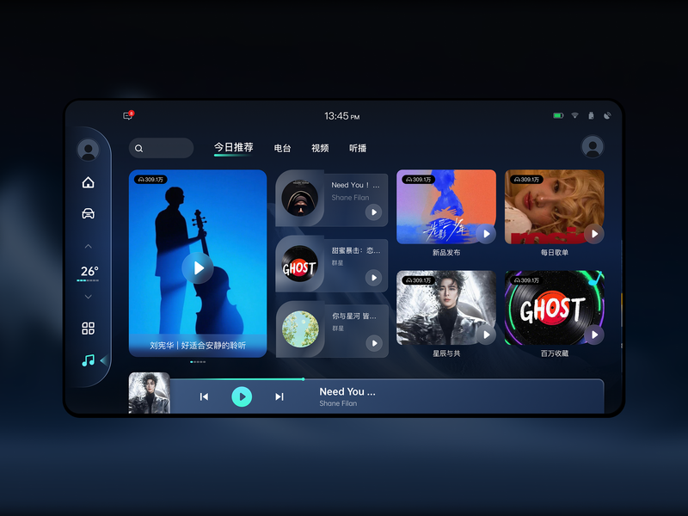Switch to 视频 tab

[320, 148]
